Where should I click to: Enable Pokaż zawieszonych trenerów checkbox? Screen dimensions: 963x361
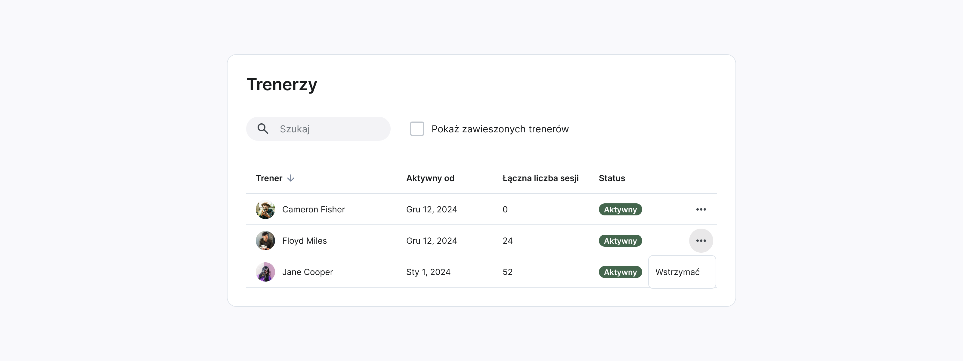pos(417,129)
